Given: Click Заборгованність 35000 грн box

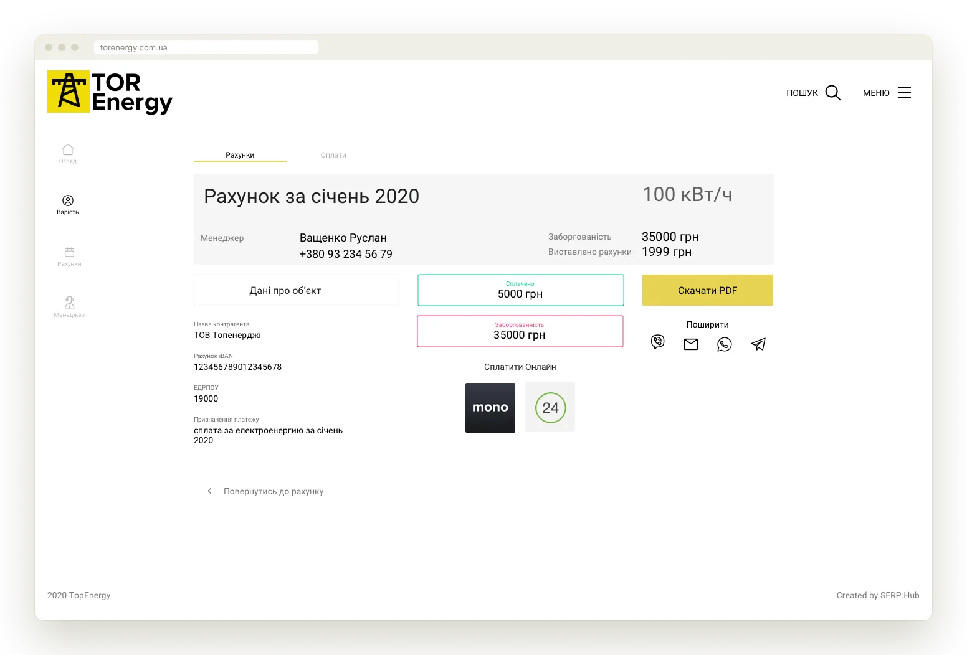Looking at the screenshot, I should [520, 331].
